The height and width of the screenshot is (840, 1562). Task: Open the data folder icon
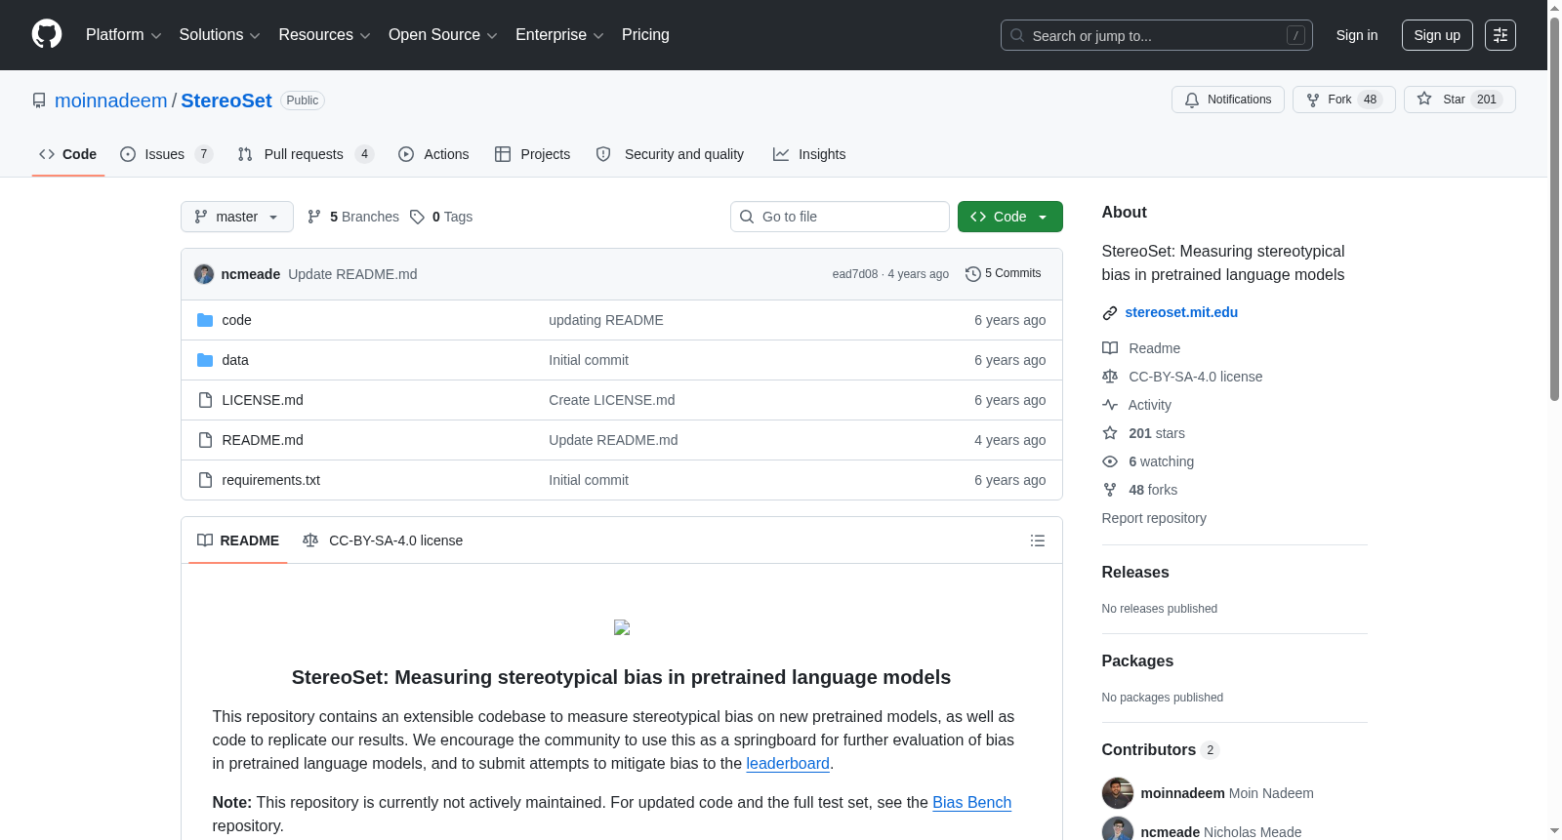(x=205, y=360)
